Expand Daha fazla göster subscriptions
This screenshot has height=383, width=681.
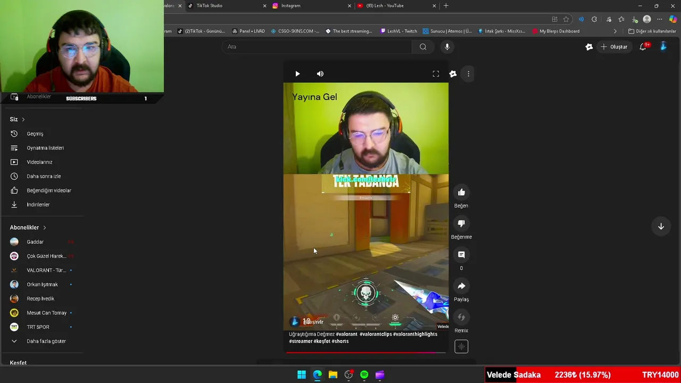pyautogui.click(x=41, y=341)
